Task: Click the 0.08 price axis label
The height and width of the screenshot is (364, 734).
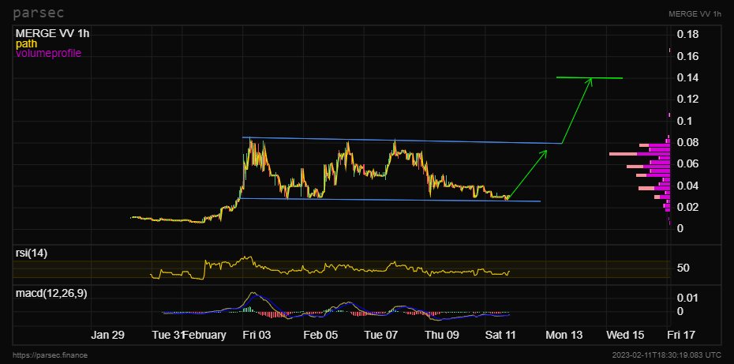Action: click(x=687, y=142)
